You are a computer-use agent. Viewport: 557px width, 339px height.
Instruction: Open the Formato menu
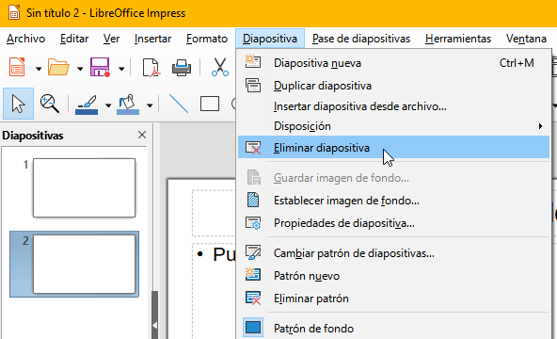click(207, 39)
